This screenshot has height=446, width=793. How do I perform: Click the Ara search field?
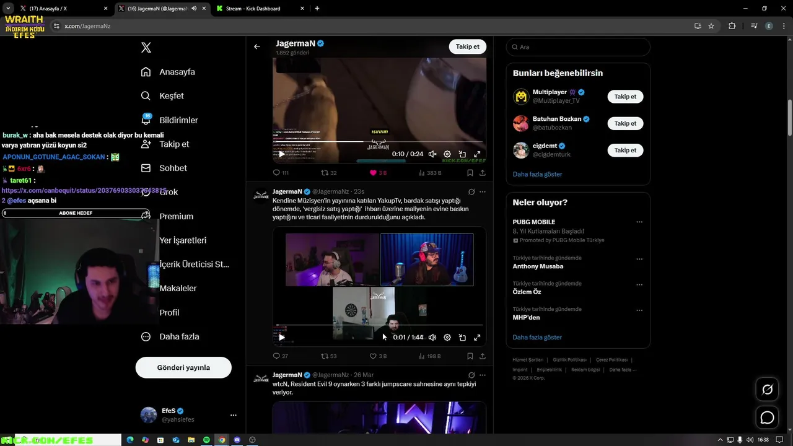coord(578,47)
